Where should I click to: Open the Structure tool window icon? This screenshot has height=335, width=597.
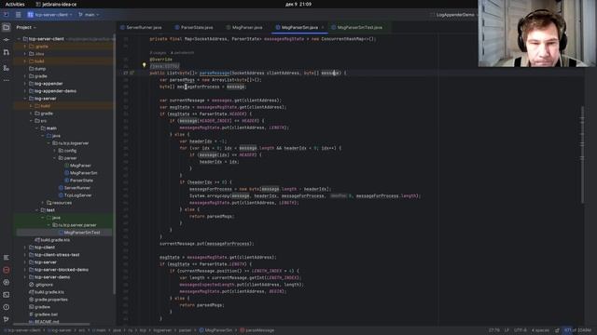(7, 68)
